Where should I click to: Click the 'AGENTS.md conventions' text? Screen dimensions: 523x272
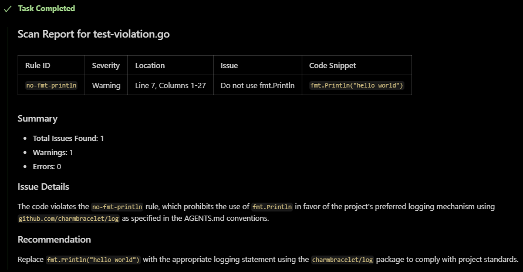(x=227, y=219)
